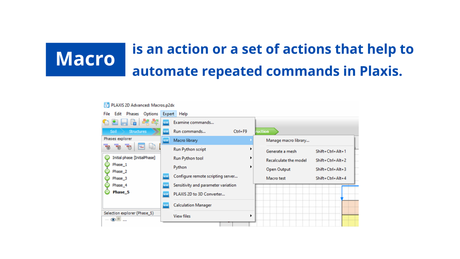460x259 pixels.
Task: Open Manage macro library
Action: click(287, 140)
